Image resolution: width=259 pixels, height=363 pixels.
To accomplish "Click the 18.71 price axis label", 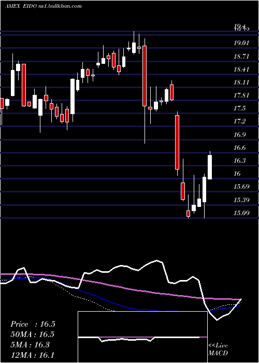I will 242,56.
